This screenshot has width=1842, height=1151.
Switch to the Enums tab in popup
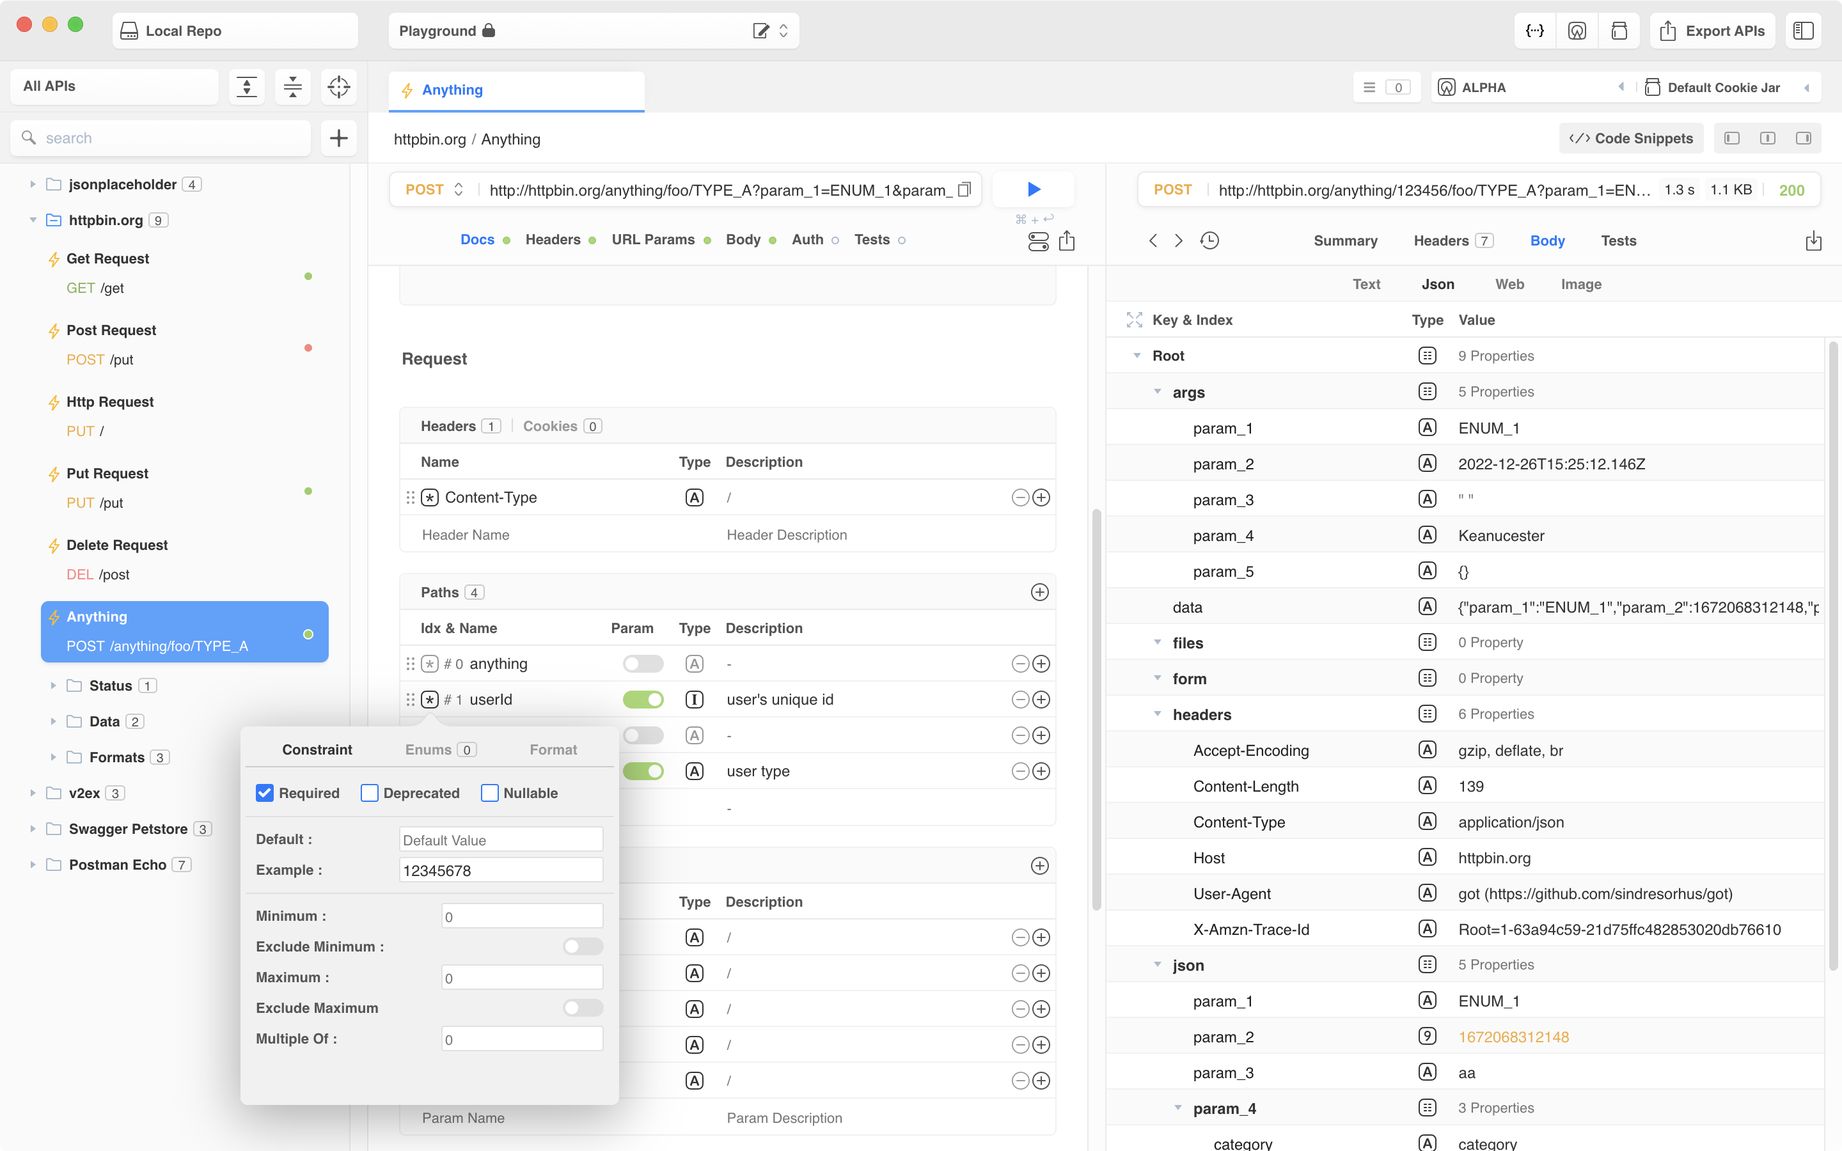(441, 749)
